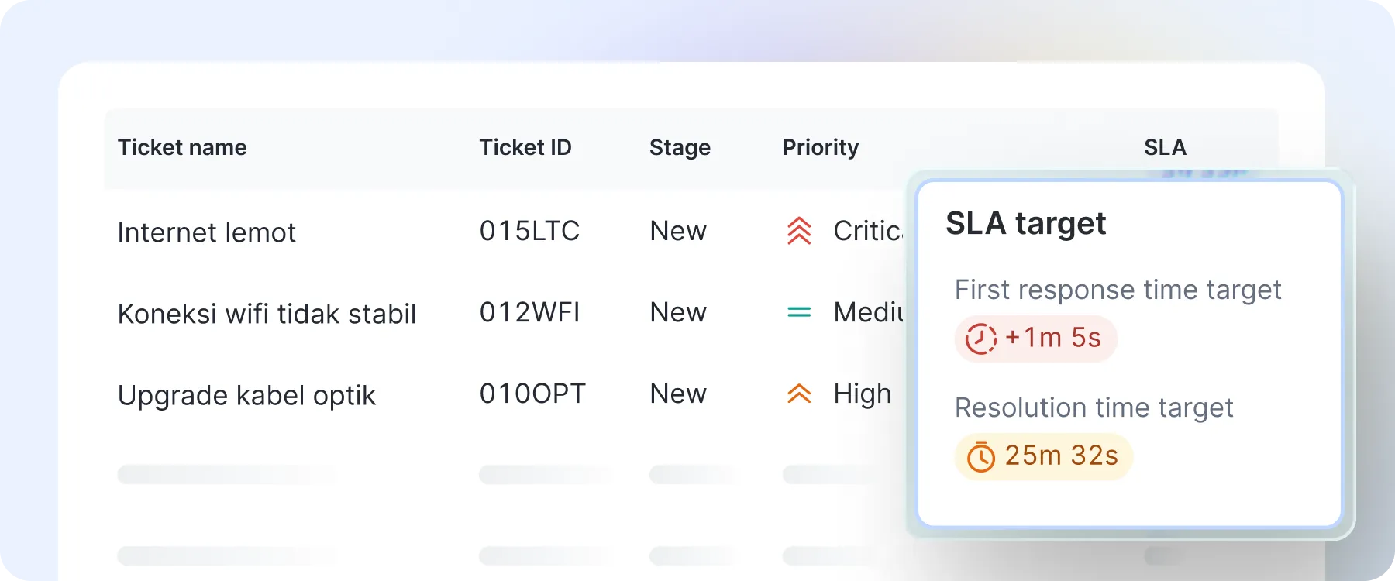The width and height of the screenshot is (1395, 581).
Task: Select the +1m 5s response time badge
Action: (x=1035, y=339)
